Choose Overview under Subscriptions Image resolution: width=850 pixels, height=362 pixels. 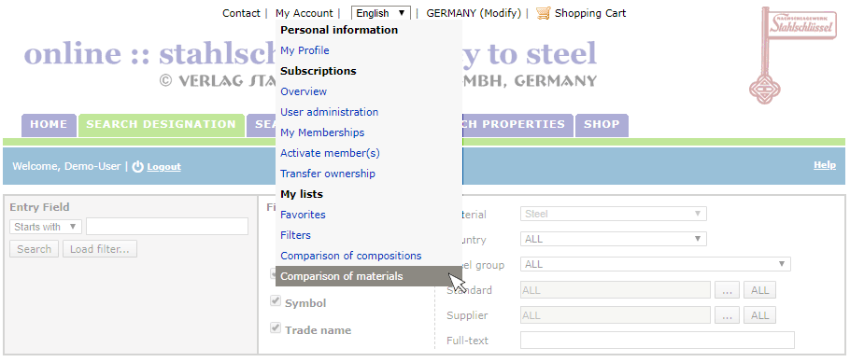[304, 91]
